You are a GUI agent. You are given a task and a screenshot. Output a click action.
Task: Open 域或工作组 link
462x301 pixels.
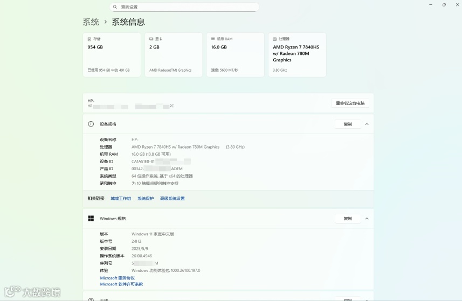121,198
